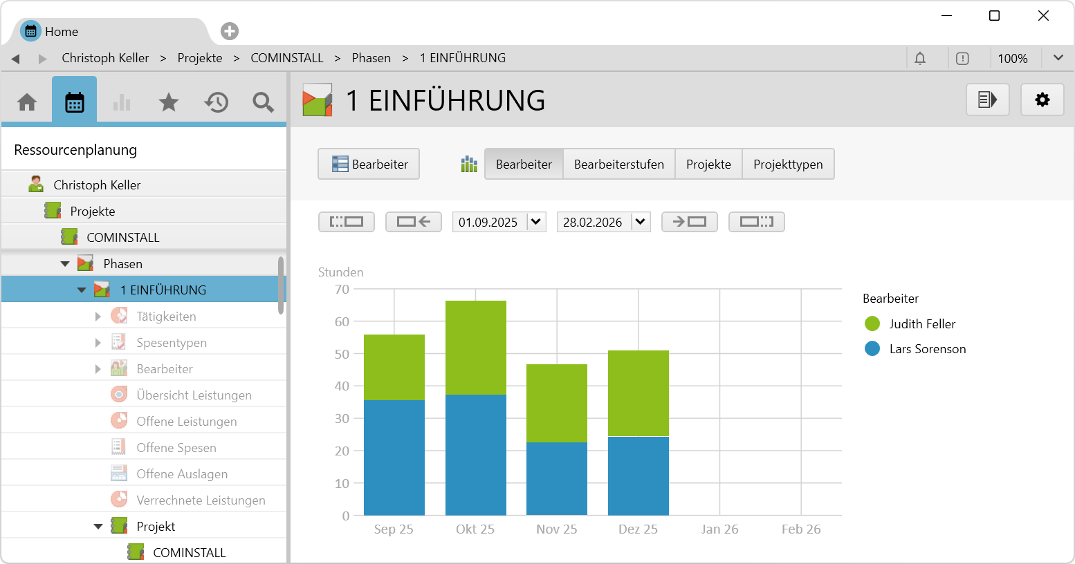This screenshot has width=1075, height=564.
Task: Open the Home icon in the sidebar
Action: pyautogui.click(x=27, y=102)
